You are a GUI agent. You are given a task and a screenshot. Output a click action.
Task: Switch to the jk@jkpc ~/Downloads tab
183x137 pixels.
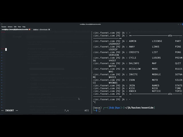[x=40, y=30]
